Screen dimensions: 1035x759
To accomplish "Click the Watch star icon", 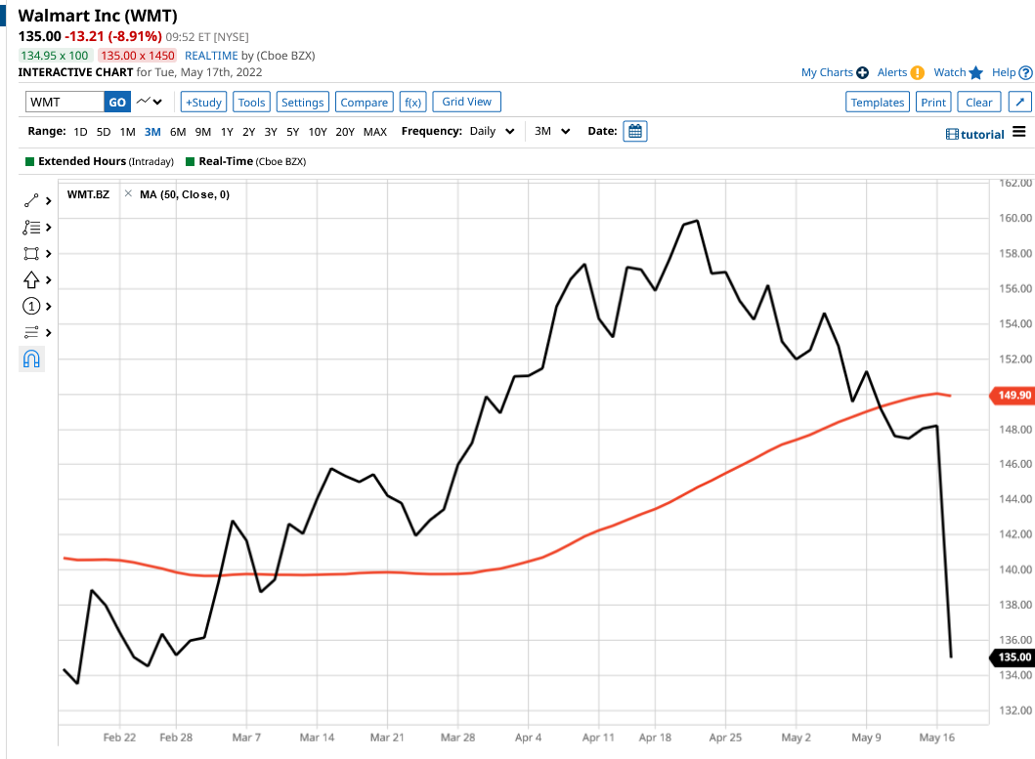I will click(x=976, y=72).
